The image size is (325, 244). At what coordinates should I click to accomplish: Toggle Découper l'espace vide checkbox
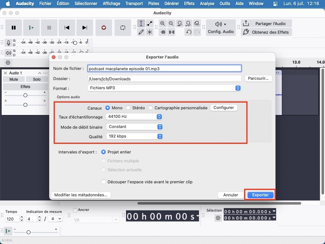pyautogui.click(x=103, y=182)
